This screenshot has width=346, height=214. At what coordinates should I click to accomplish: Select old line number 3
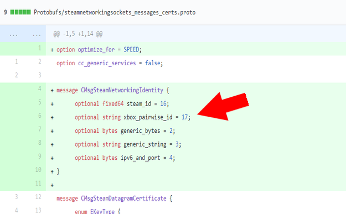[16, 197]
